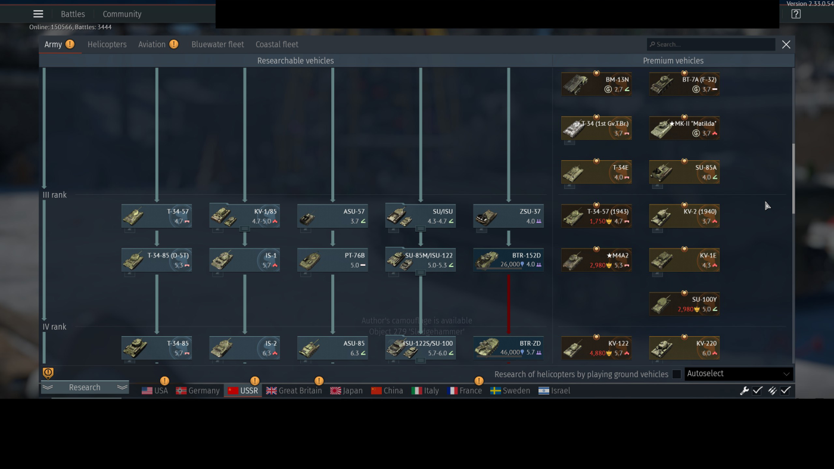
Task: Click the warning badge on the Aviation tab
Action: coord(174,44)
